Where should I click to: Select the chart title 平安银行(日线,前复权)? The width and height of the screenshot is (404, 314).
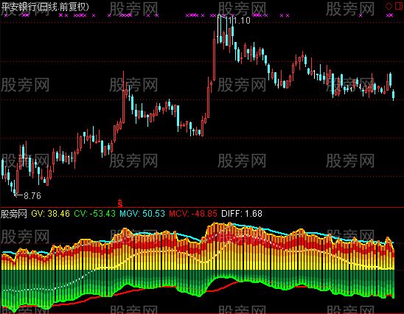point(45,7)
